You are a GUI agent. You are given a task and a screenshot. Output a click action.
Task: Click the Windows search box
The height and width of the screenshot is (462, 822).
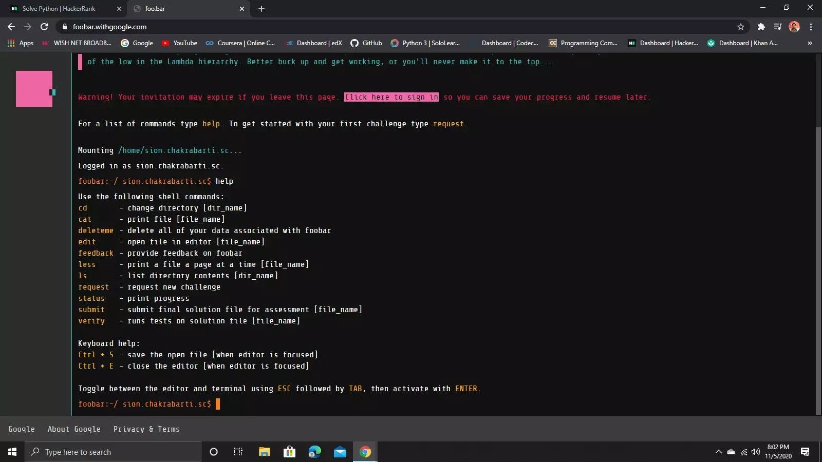(113, 452)
